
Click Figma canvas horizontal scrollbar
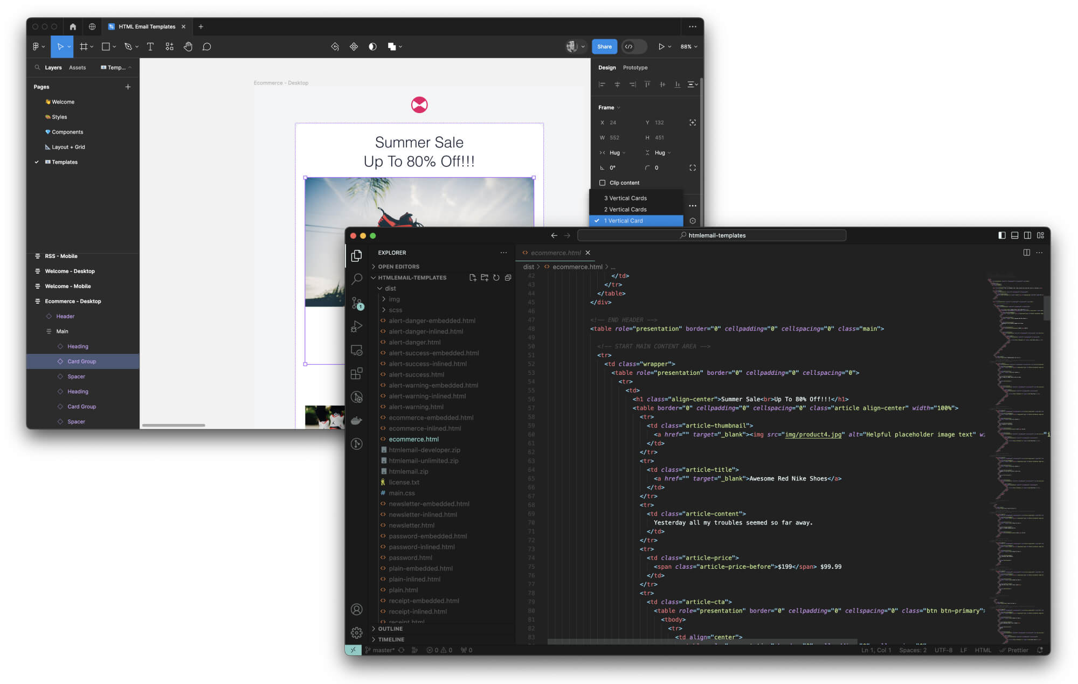(174, 425)
